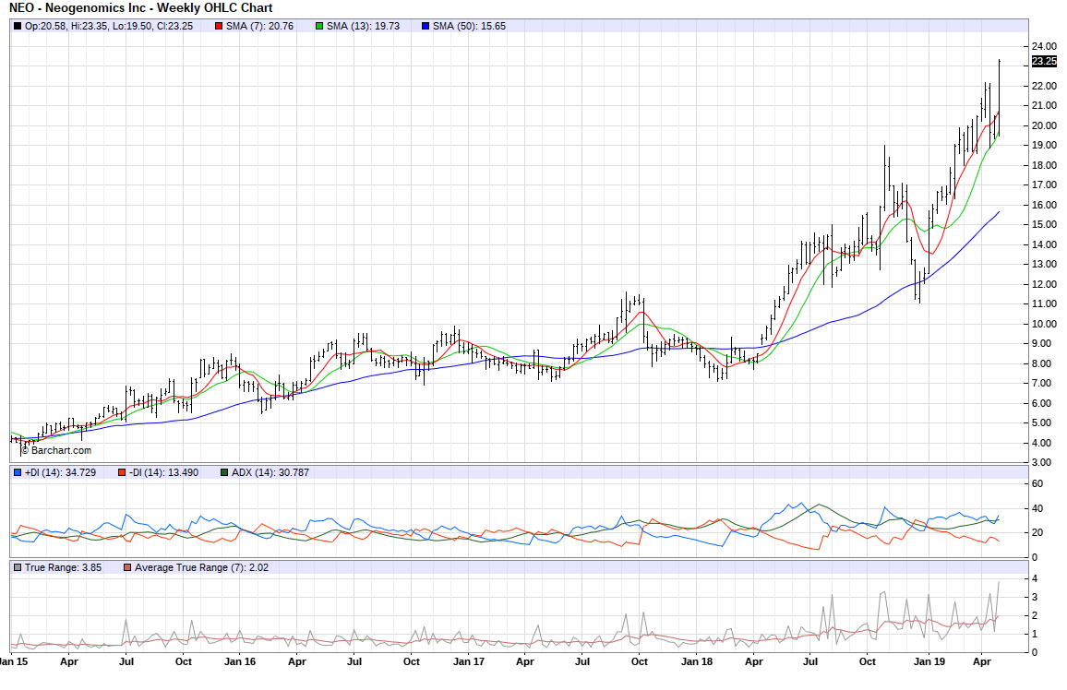
Task: Click the blue SMA (50) legend swatch
Action: pyautogui.click(x=426, y=26)
